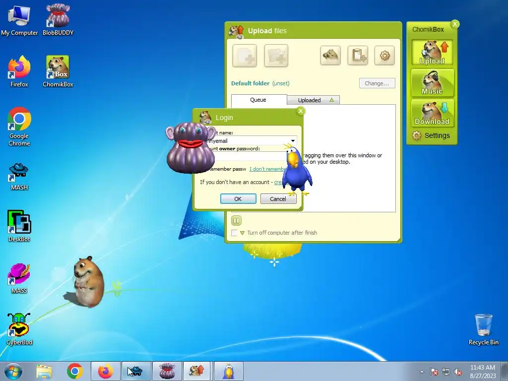The width and height of the screenshot is (508, 381).
Task: Click the Action Center flag tray icon
Action: [x=434, y=372]
